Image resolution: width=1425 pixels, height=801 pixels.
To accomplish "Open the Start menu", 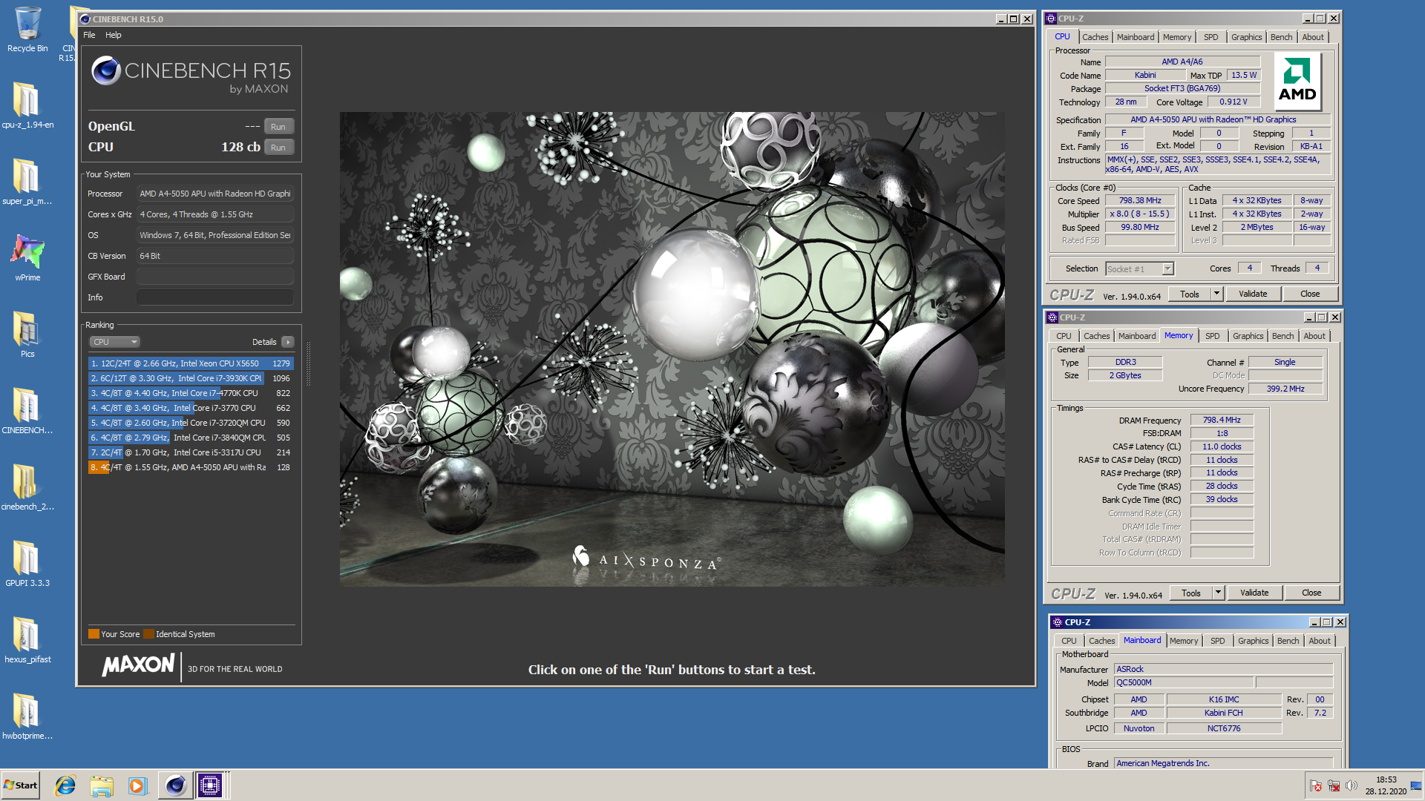I will coord(21,785).
